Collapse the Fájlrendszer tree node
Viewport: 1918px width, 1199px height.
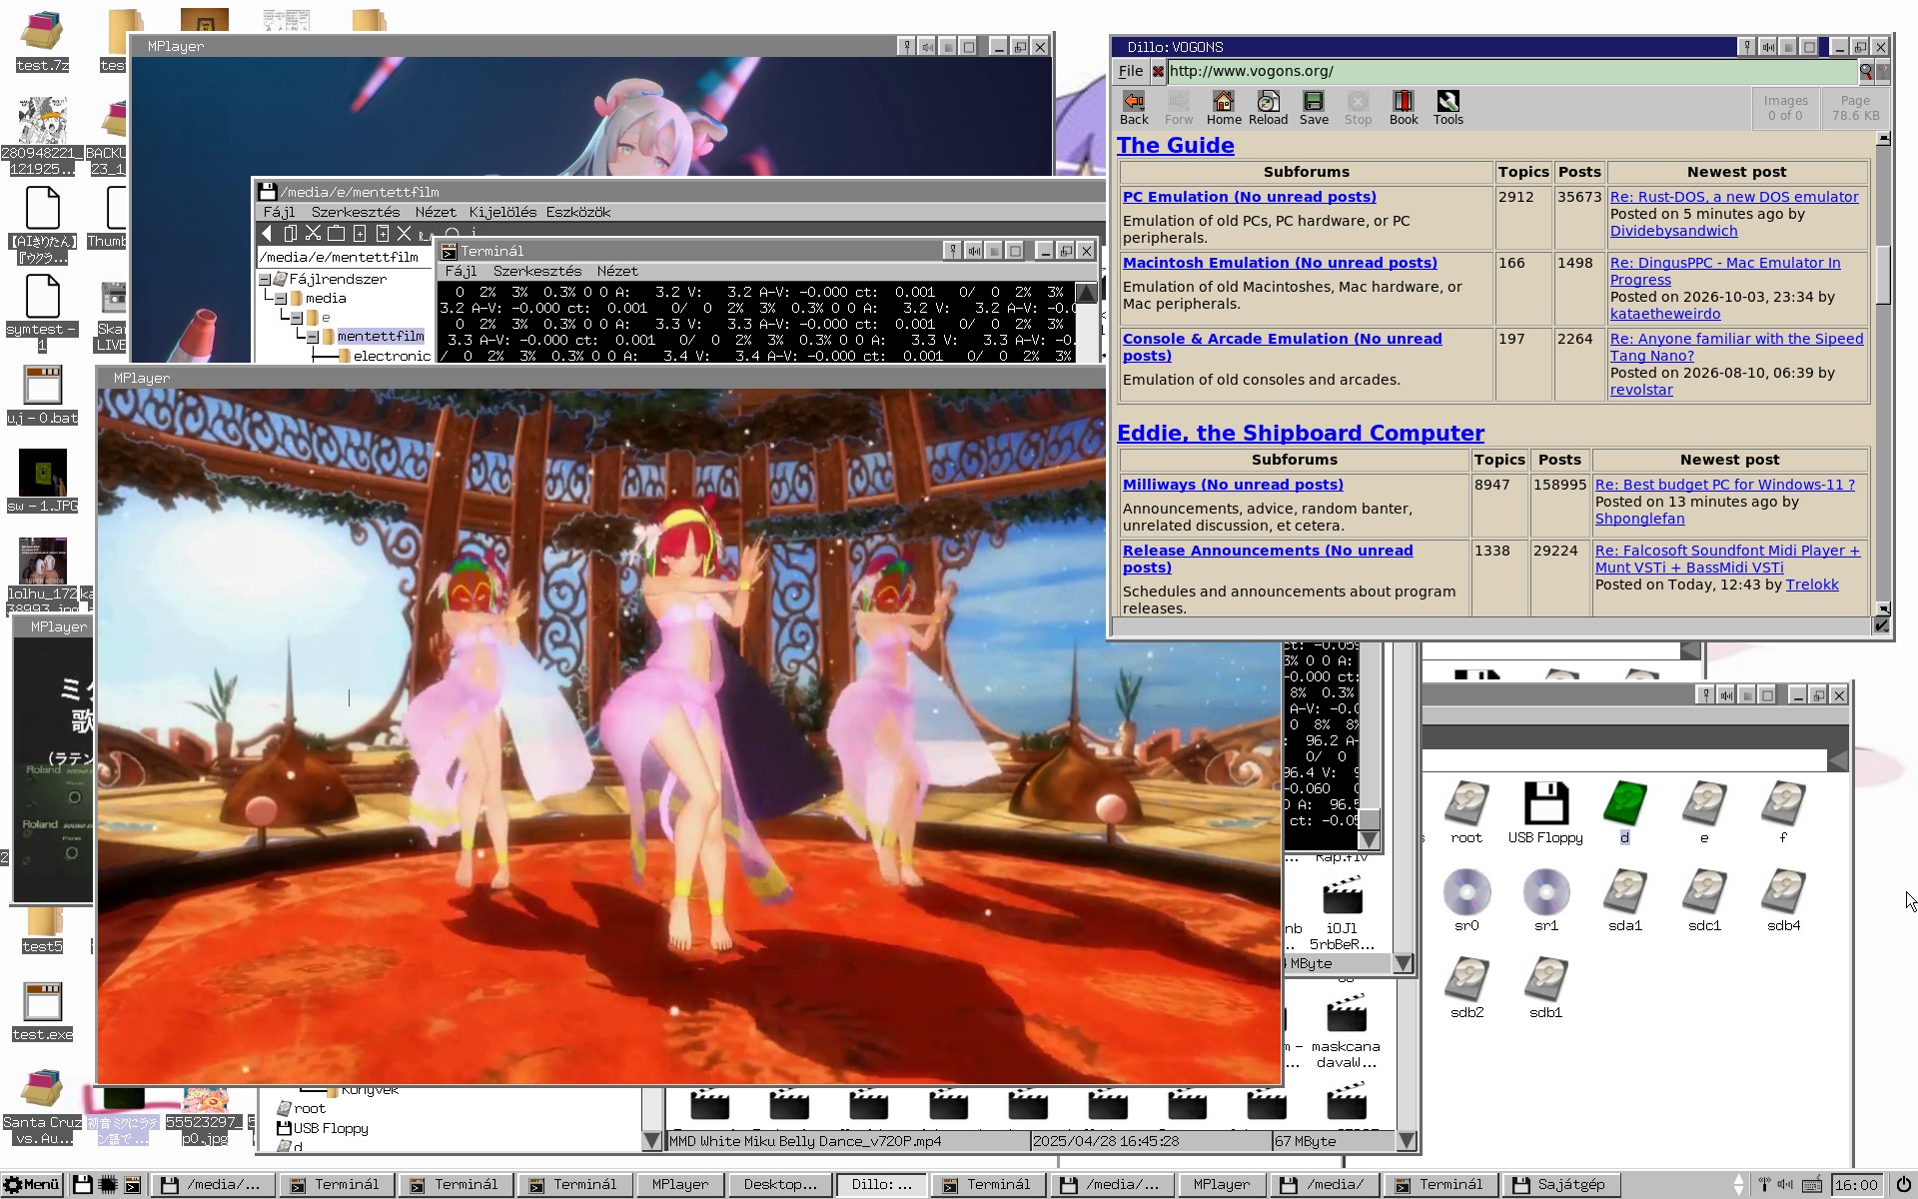(x=266, y=280)
